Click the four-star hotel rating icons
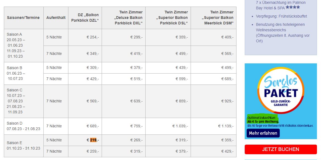 coord(293,7)
